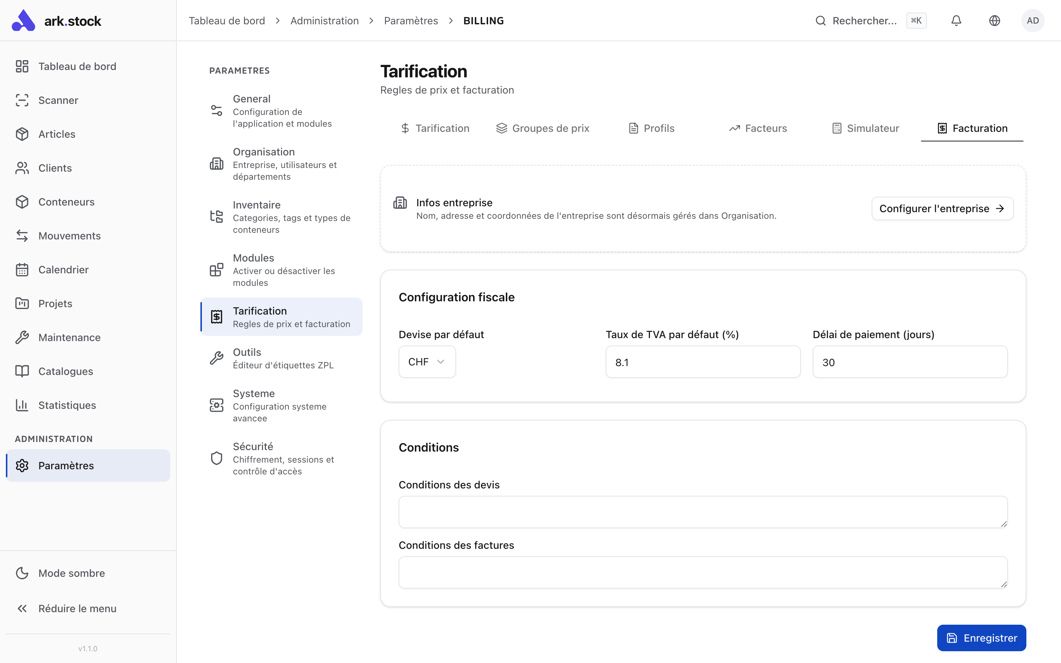Viewport: 1061px width, 663px height.
Task: Switch to the Groupes de prix tab
Action: 542,128
